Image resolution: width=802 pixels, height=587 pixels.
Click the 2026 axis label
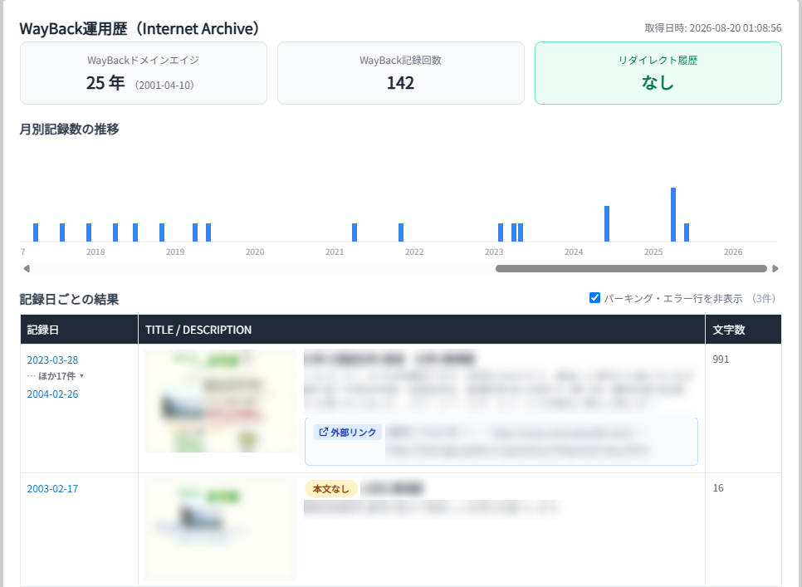(x=733, y=252)
